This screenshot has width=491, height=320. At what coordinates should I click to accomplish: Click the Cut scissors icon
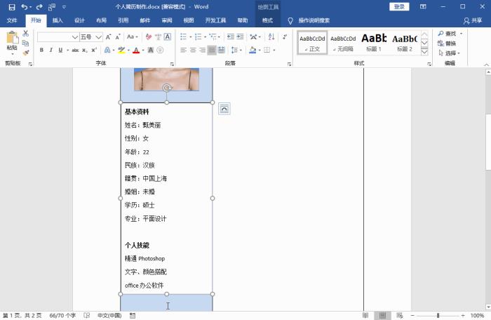point(26,33)
